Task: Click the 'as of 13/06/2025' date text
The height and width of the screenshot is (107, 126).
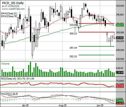Action: [x=10, y=6]
